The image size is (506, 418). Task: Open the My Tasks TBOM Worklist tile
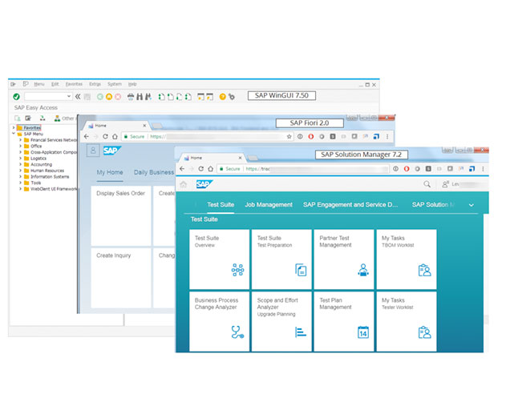(407, 259)
